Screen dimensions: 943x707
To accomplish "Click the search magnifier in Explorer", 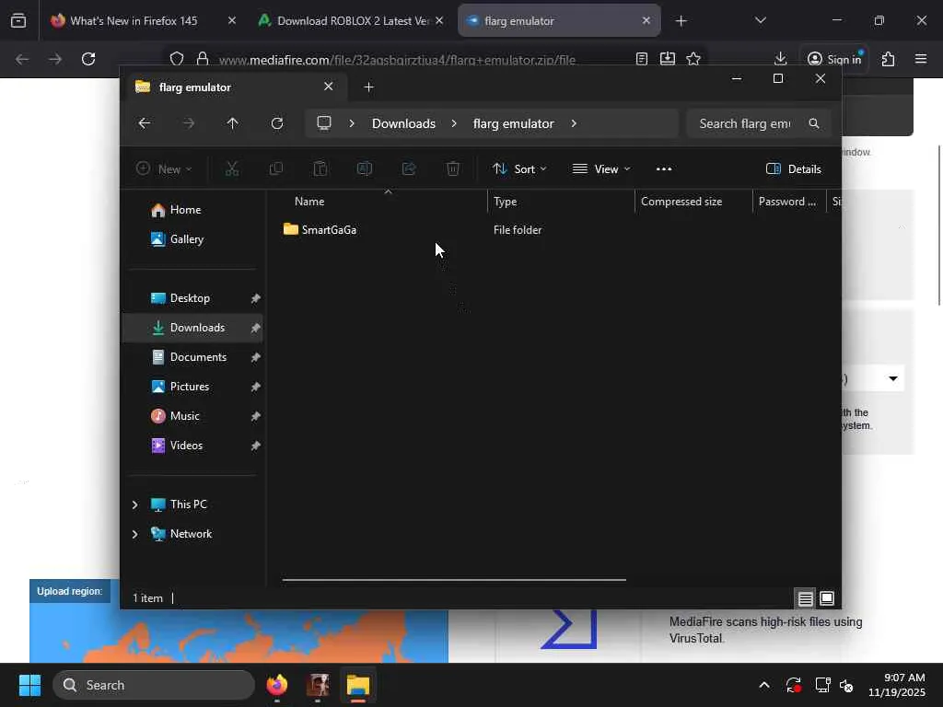I will point(814,123).
